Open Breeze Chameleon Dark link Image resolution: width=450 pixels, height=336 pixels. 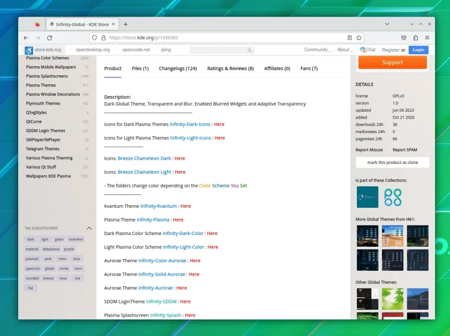[144, 158]
